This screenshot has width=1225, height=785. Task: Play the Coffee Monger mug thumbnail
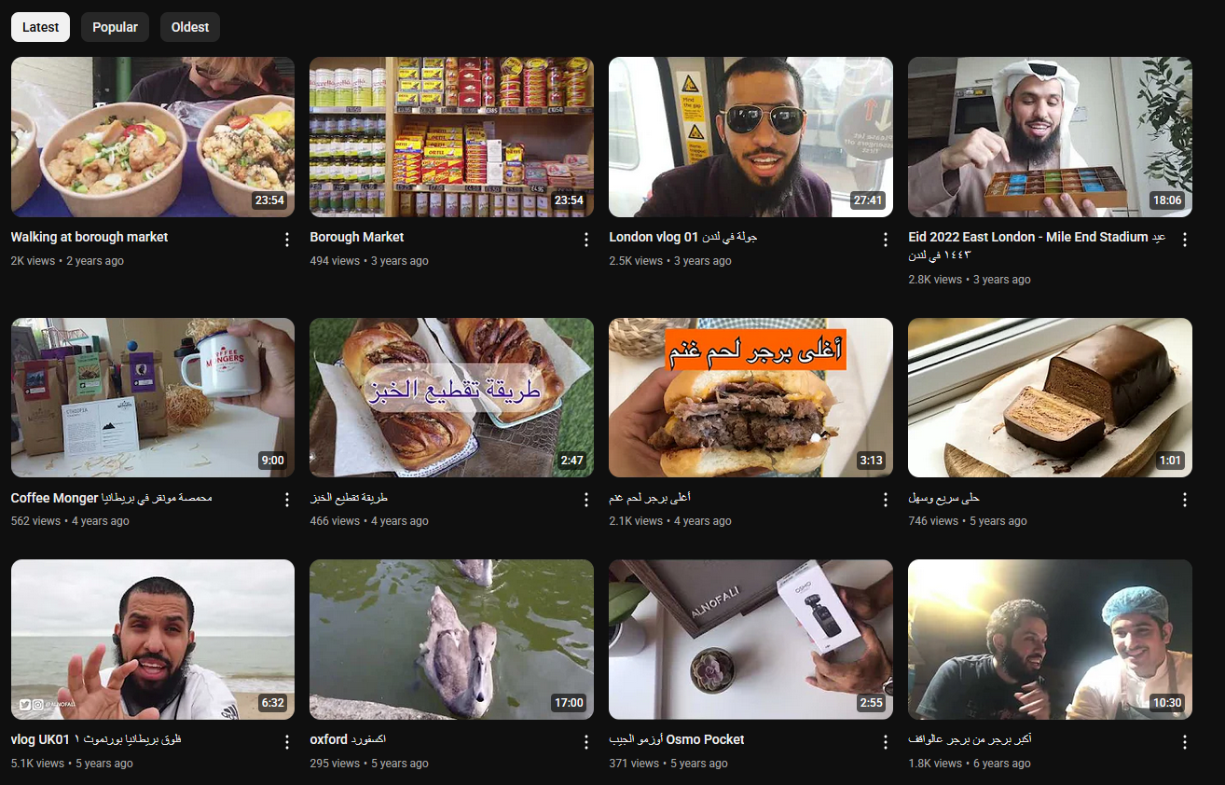tap(153, 398)
